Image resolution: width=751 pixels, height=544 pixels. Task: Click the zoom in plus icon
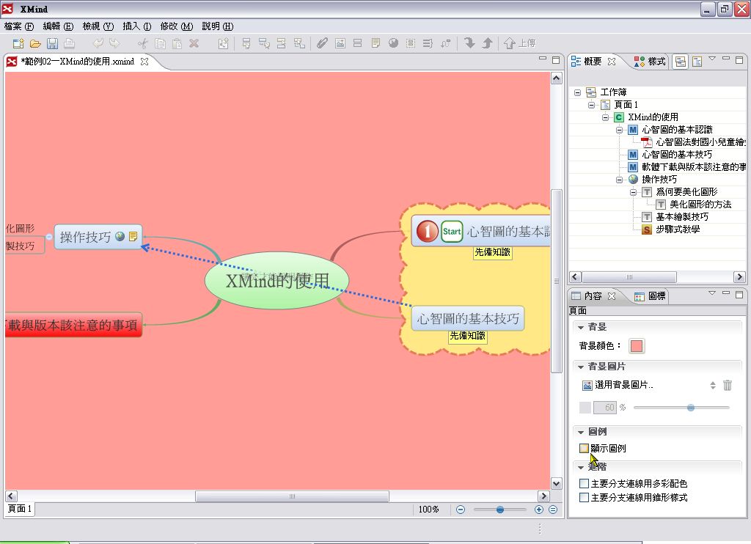click(539, 510)
